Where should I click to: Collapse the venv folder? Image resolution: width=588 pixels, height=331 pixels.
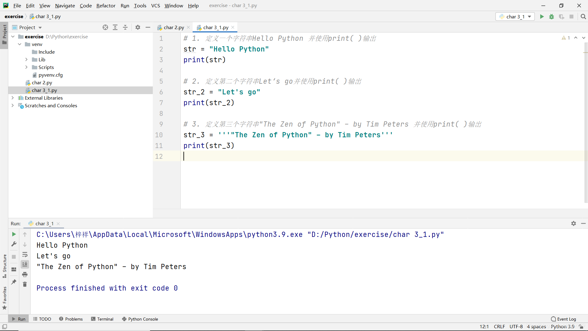click(20, 44)
